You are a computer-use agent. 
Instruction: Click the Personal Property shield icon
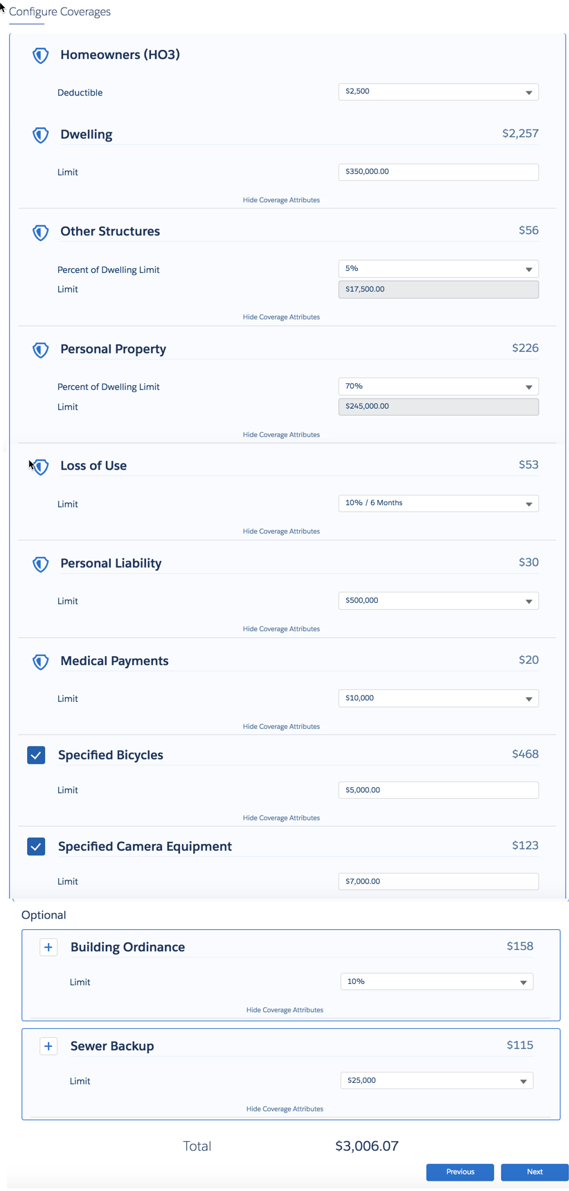point(41,350)
